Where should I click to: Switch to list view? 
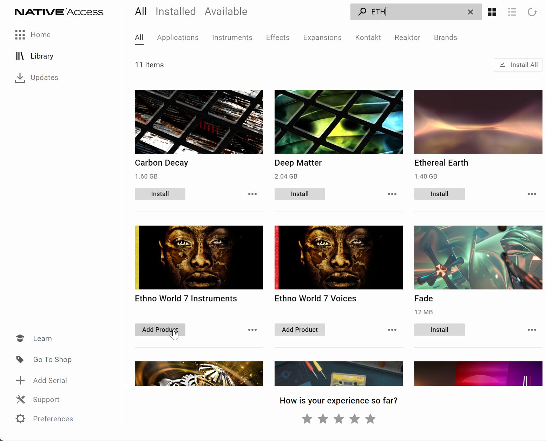(x=512, y=12)
